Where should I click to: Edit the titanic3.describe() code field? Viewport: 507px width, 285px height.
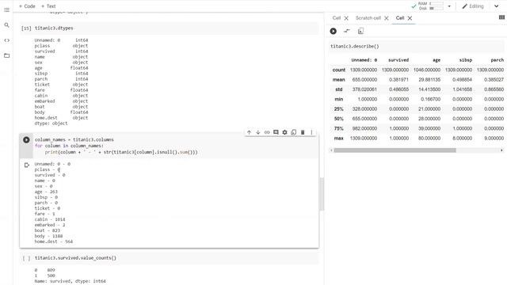[417, 46]
